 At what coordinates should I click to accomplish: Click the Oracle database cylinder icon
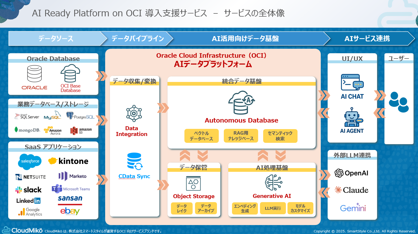[x=35, y=74]
